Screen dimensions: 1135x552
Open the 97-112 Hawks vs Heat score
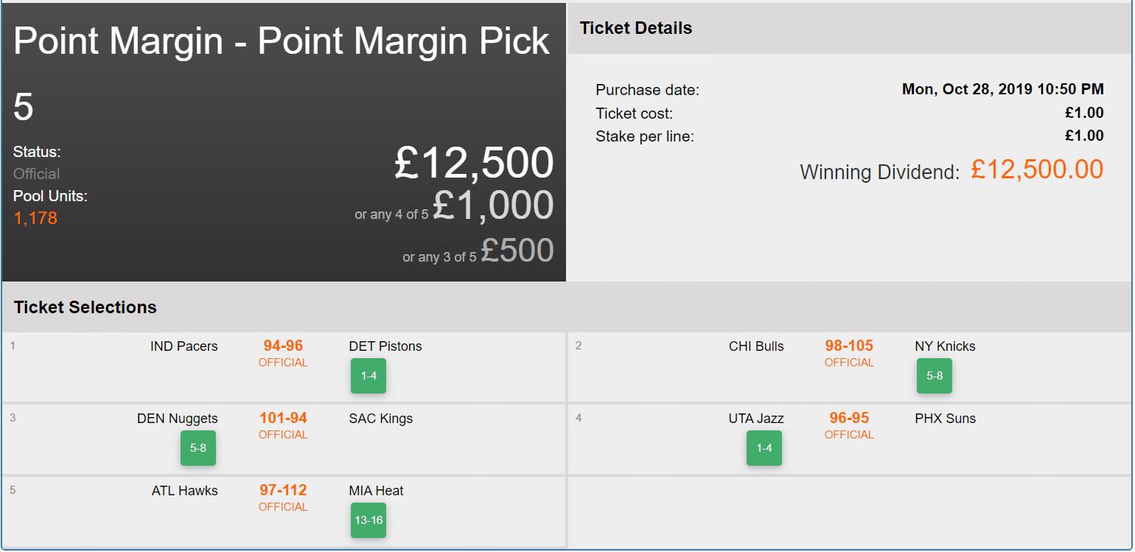(x=283, y=490)
